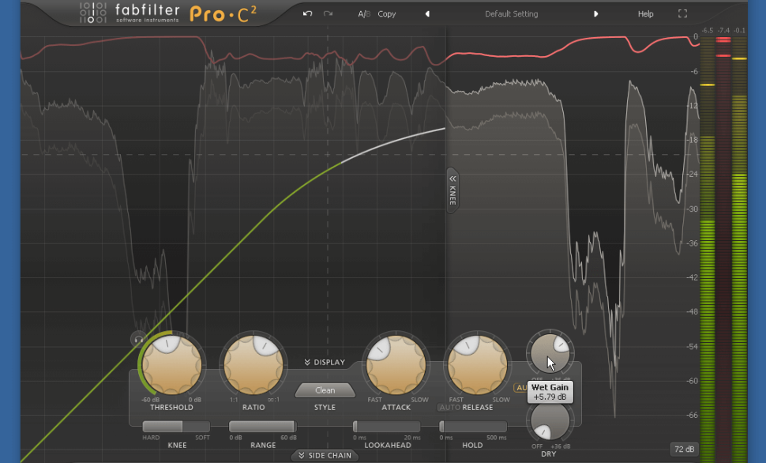Click the Redo arrow icon
Image resolution: width=766 pixels, height=463 pixels.
click(328, 13)
